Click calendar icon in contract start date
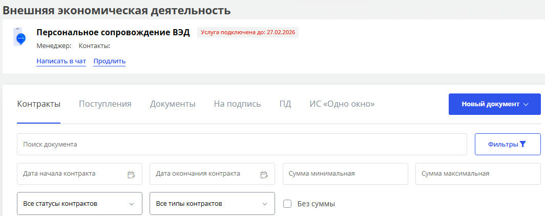 point(131,175)
